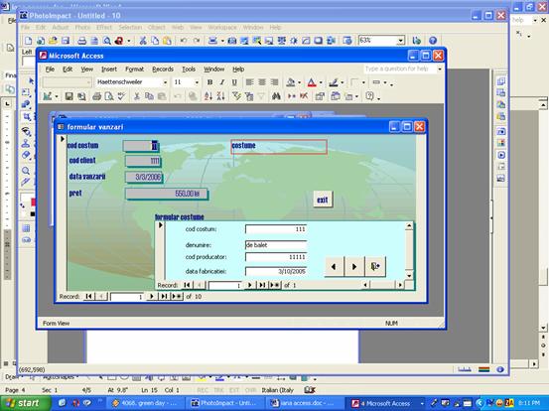Expand the Line/Border Color dropdown arrow

(343, 82)
